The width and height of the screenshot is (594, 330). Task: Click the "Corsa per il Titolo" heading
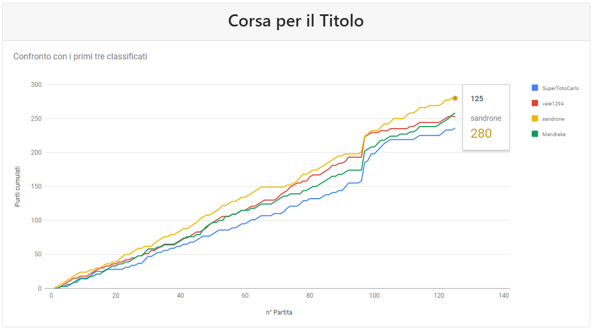[296, 21]
